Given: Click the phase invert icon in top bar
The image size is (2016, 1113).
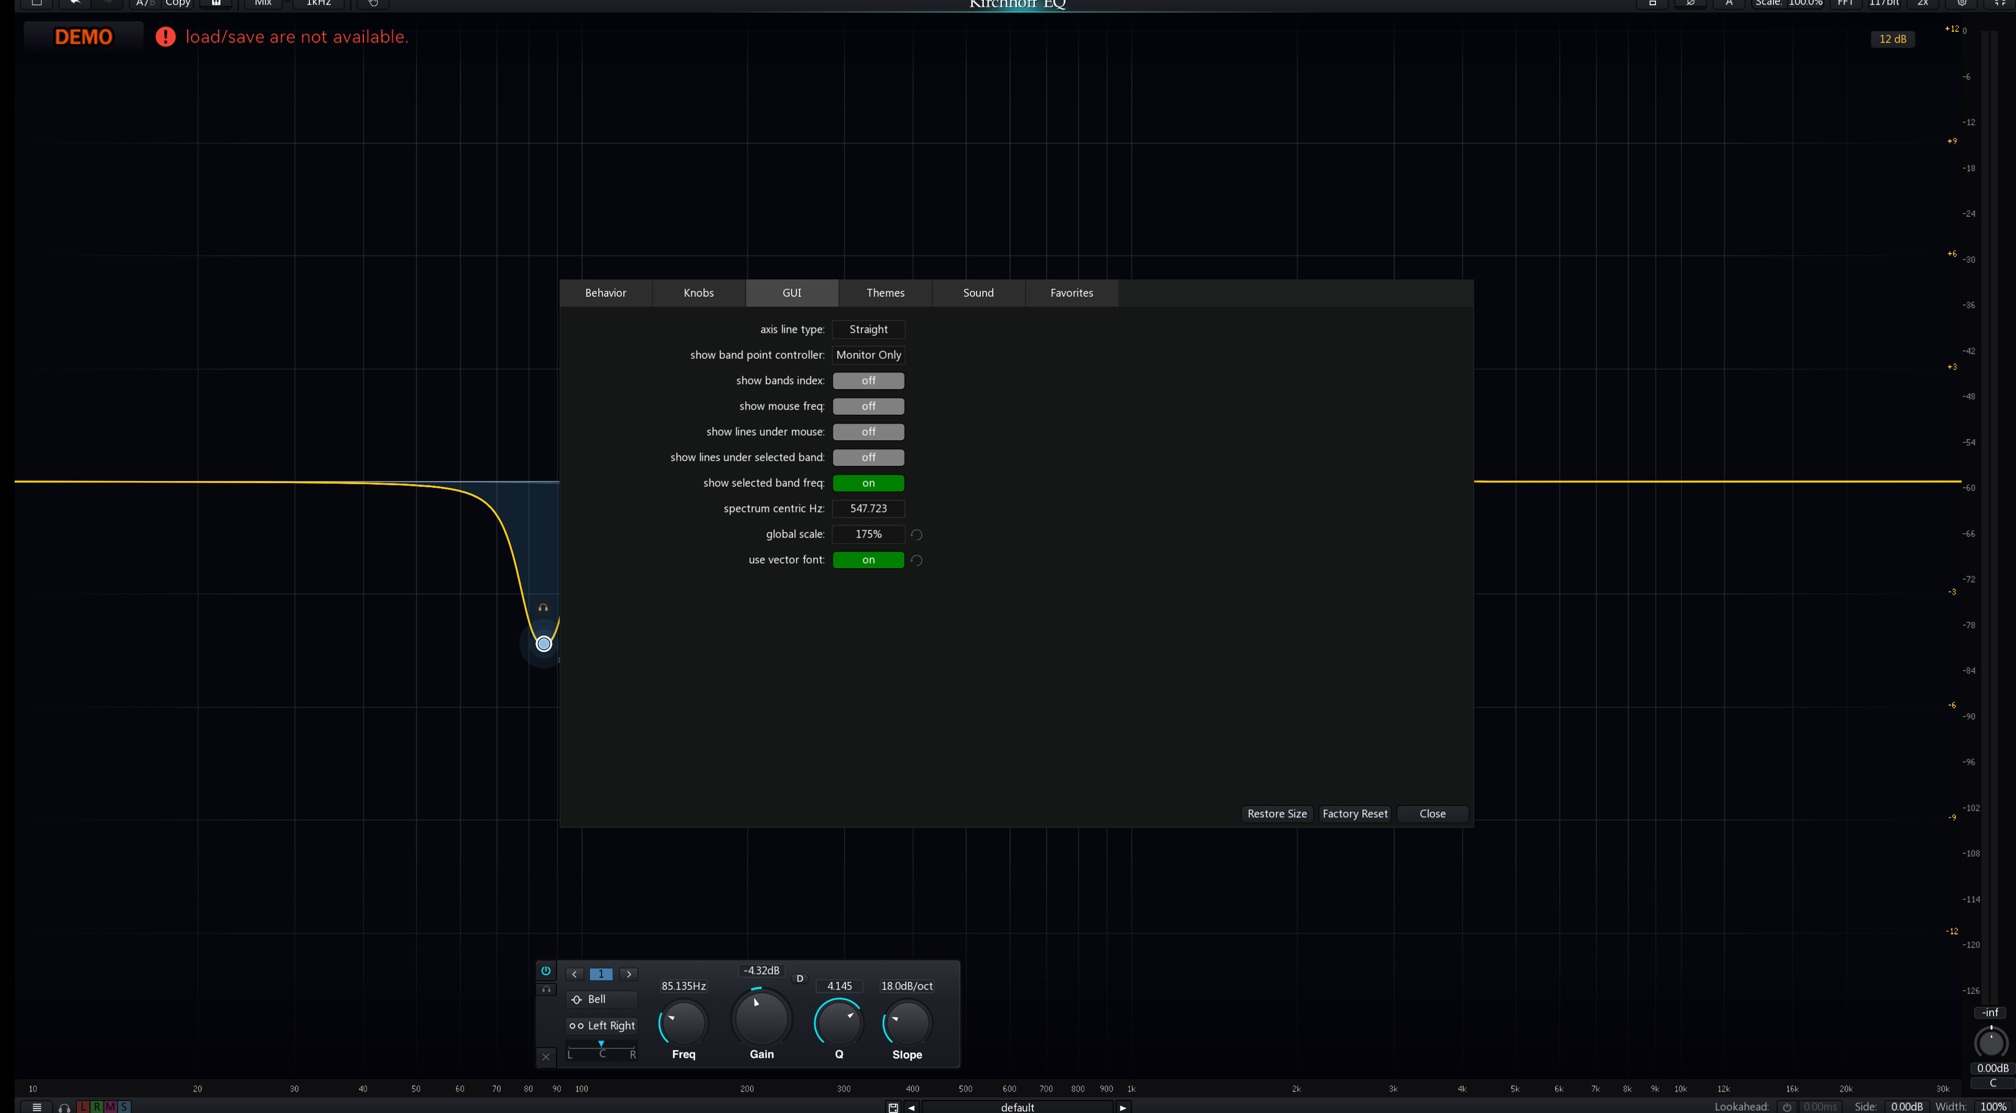Looking at the screenshot, I should point(1690,3).
